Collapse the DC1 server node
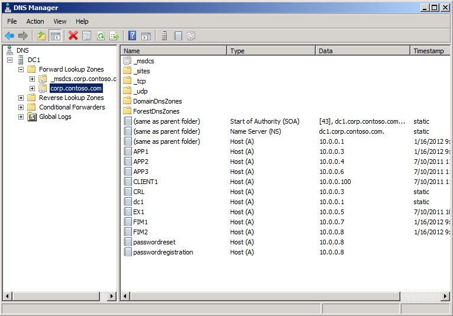This screenshot has height=316, width=453. [10, 60]
